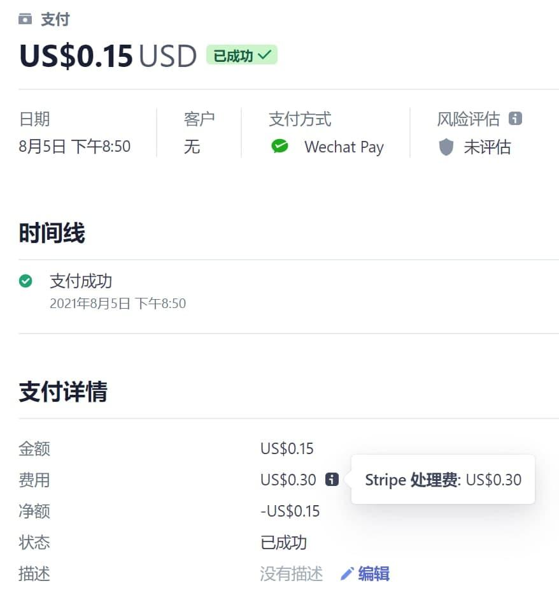
Task: Click the 支付详情 section header
Action: [x=61, y=392]
